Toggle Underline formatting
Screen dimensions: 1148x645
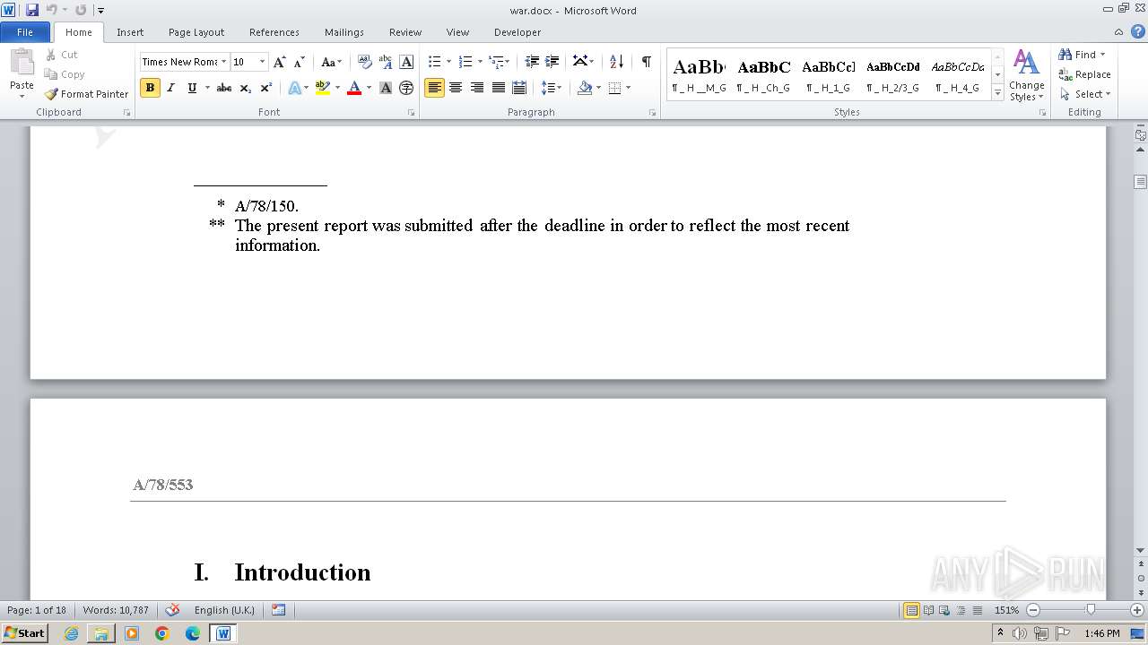coord(191,88)
